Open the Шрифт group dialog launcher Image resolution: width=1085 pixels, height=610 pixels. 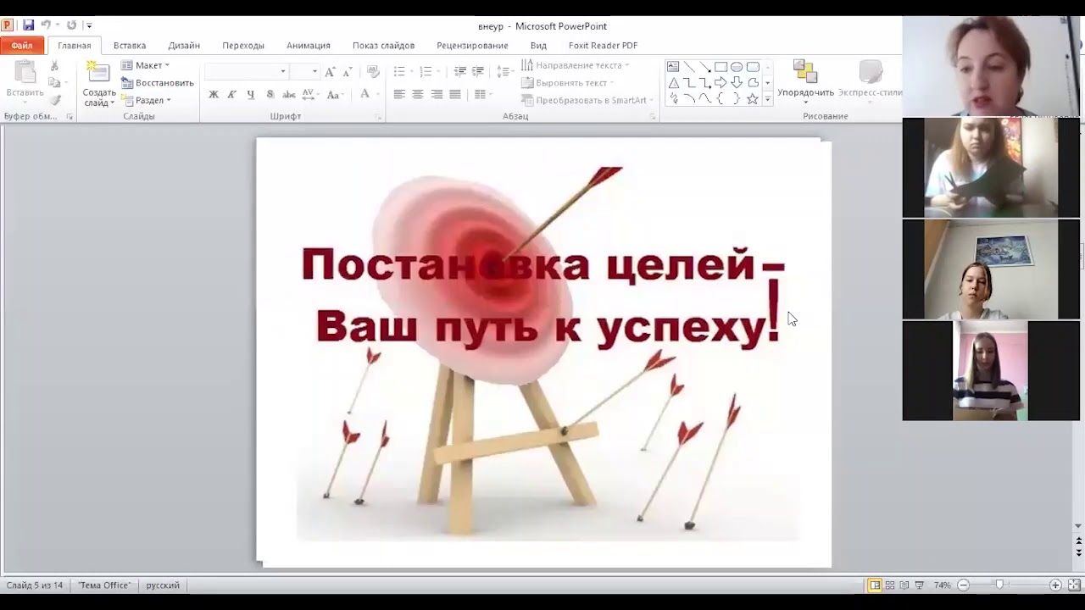pos(378,117)
